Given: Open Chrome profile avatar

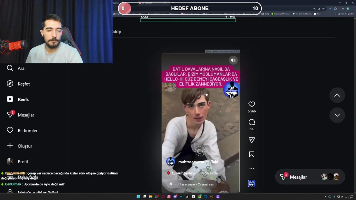Looking at the screenshot, I should (x=348, y=9).
